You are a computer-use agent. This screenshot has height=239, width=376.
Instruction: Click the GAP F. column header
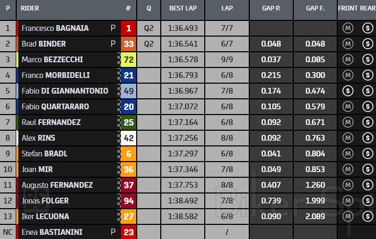tap(315, 8)
